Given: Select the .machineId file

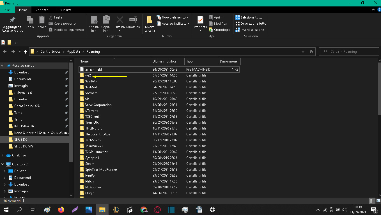Looking at the screenshot, I should point(159,69).
